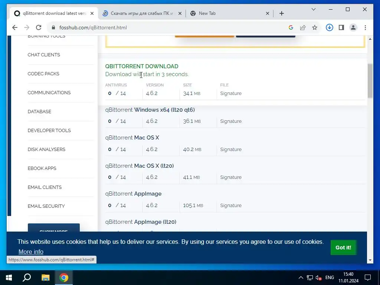Click antivirus score in 36.1 MB row

click(117, 121)
